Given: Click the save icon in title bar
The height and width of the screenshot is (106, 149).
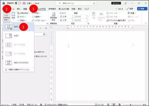Looking at the screenshot, I should (24, 3).
